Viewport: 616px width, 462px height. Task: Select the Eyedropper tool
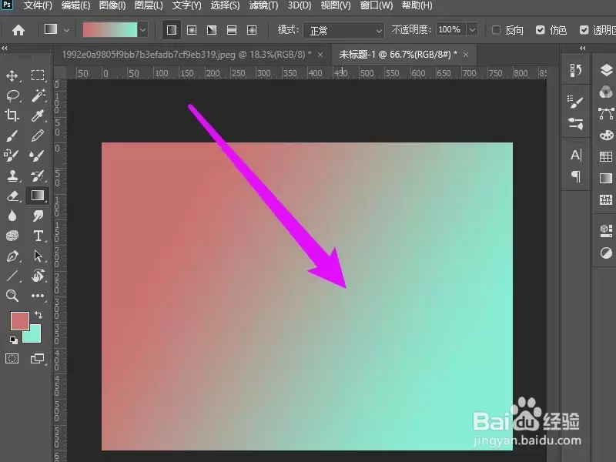(38, 115)
